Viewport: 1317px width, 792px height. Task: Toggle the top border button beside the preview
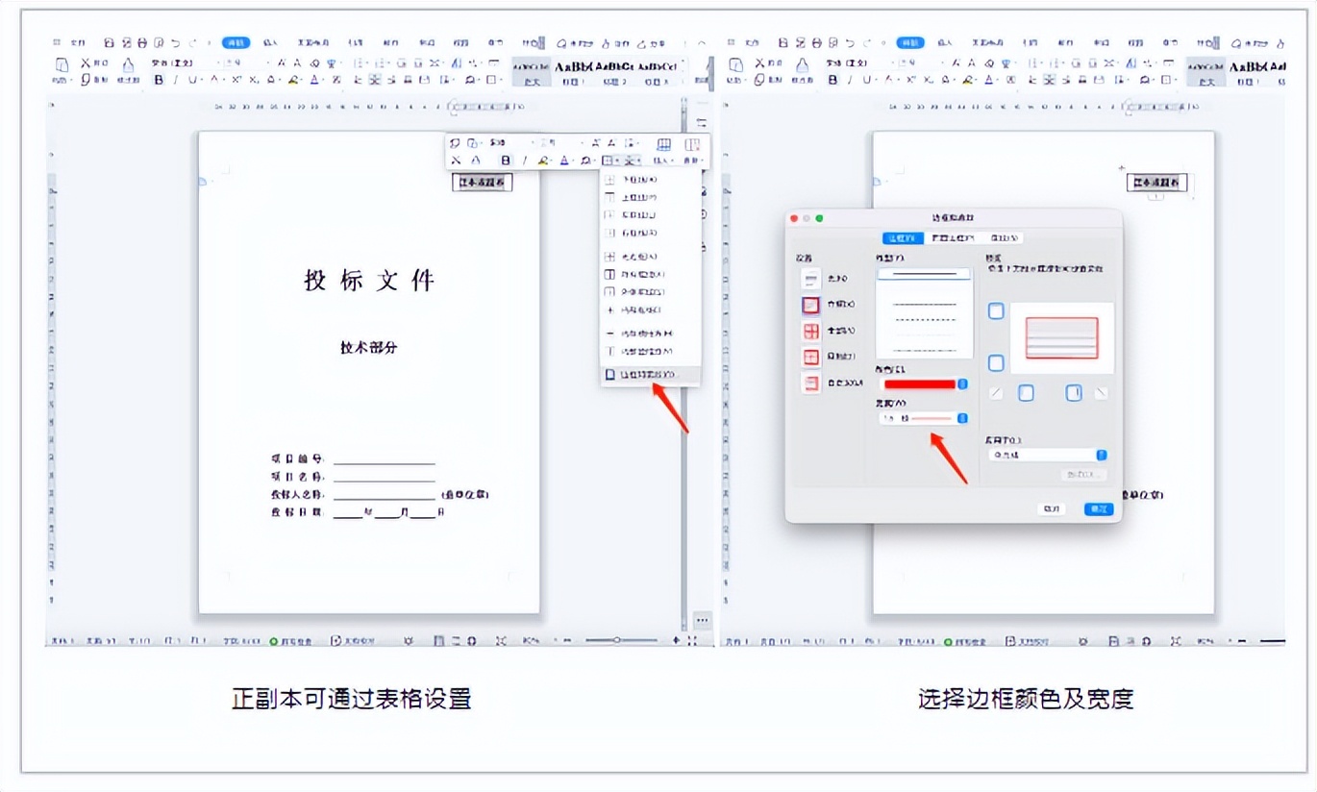(x=996, y=311)
